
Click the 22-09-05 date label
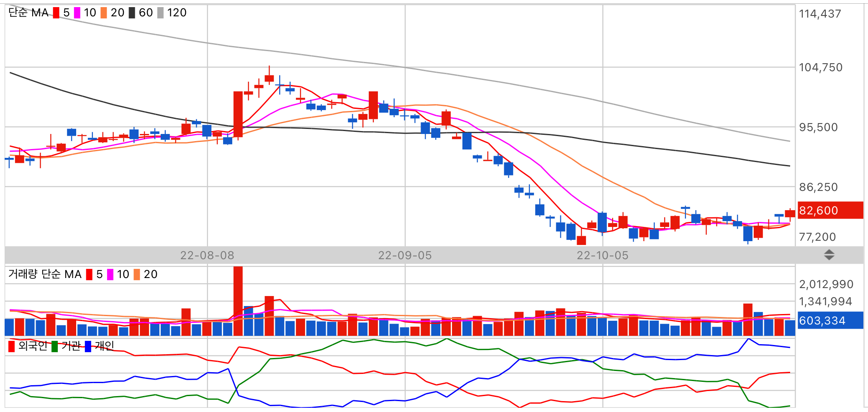tap(405, 255)
